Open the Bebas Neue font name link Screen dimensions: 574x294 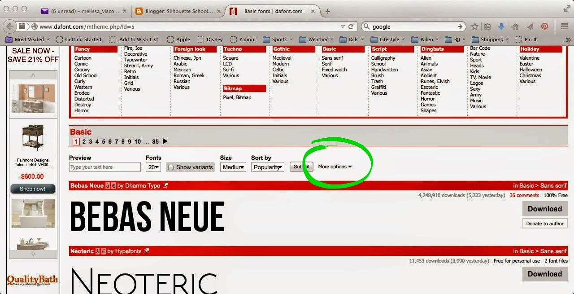coord(87,185)
